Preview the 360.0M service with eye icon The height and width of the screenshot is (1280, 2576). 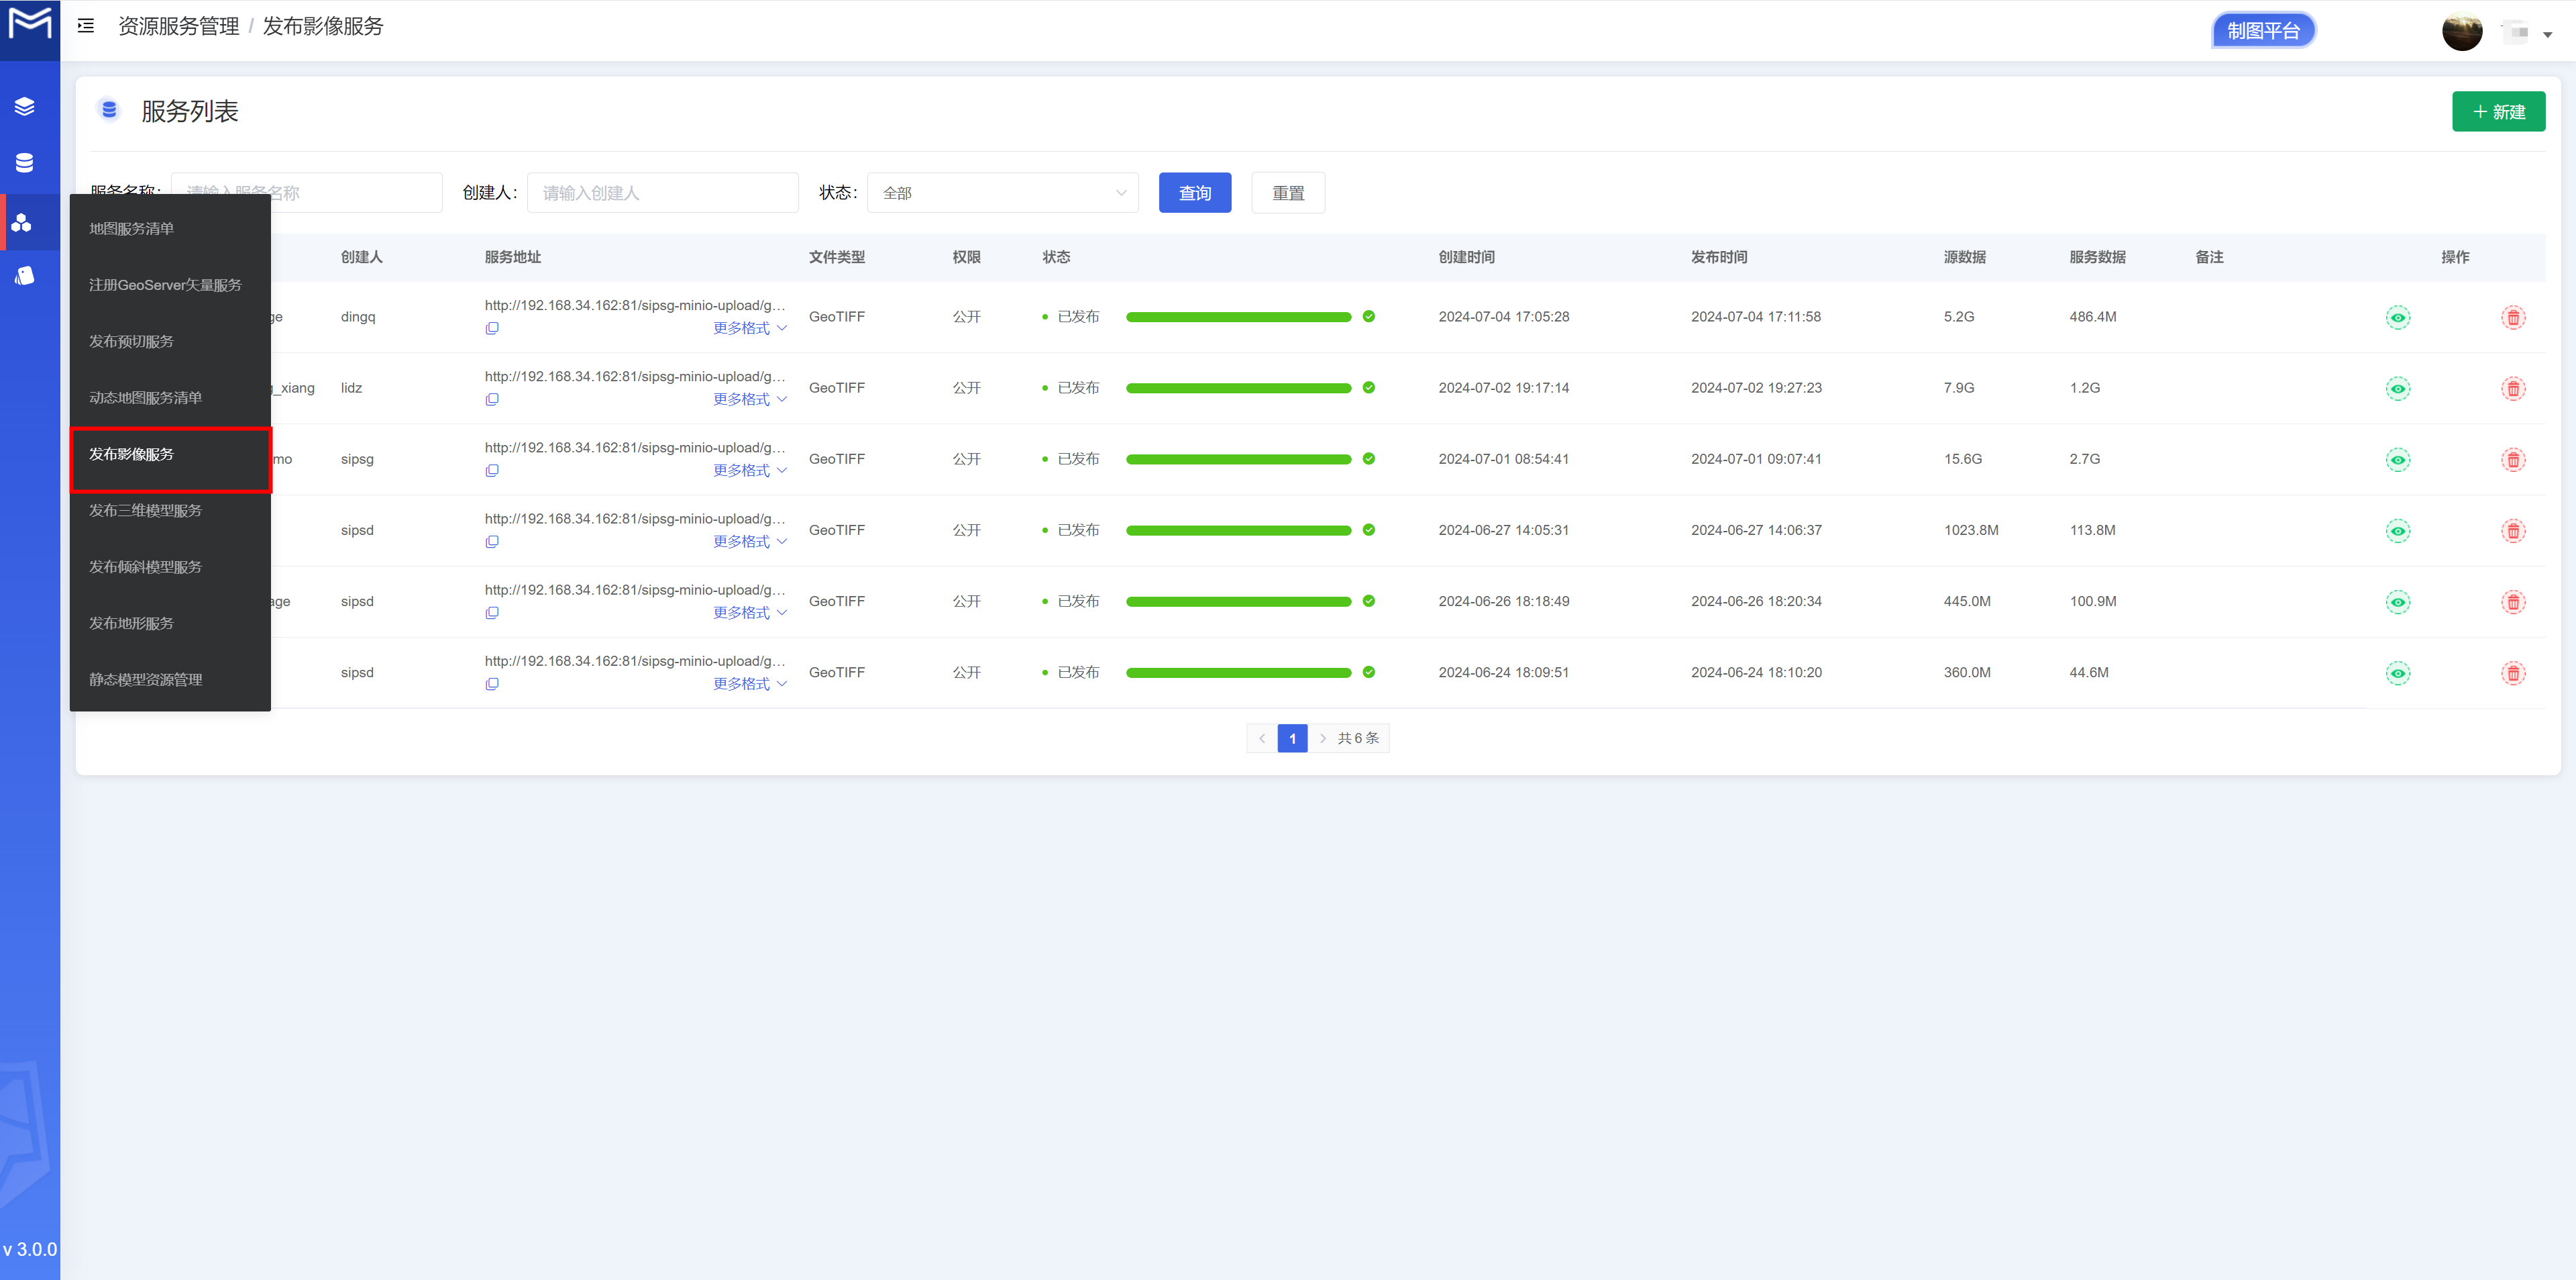click(x=2398, y=673)
